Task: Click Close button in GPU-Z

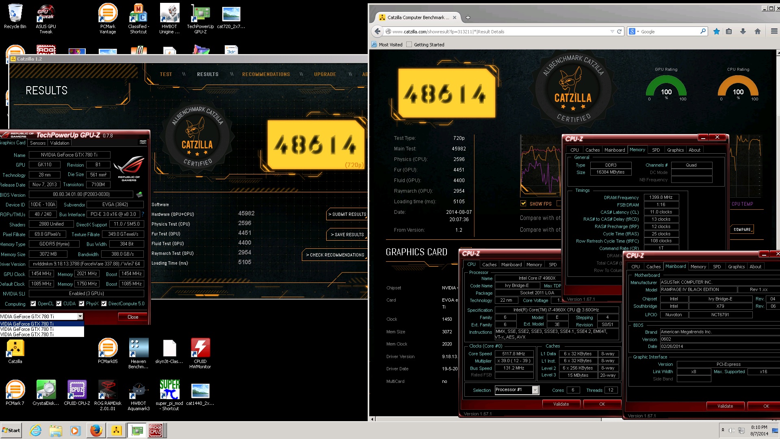Action: (x=133, y=317)
